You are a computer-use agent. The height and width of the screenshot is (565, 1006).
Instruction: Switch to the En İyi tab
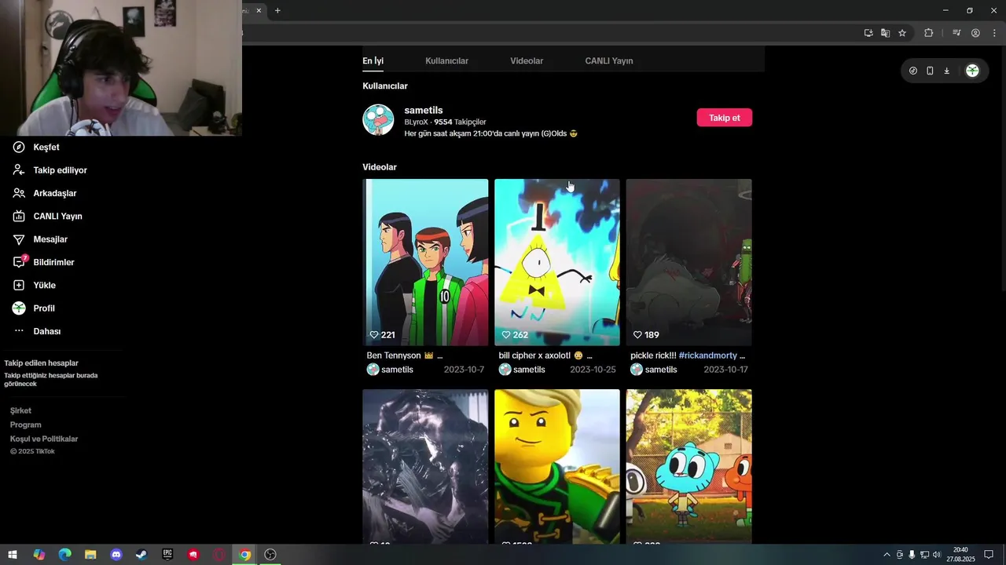[x=373, y=61]
